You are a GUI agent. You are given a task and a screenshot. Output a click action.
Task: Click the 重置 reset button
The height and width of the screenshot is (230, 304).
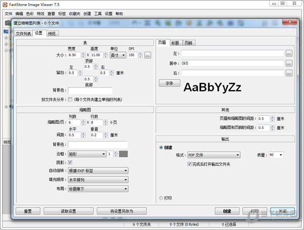[28, 211]
